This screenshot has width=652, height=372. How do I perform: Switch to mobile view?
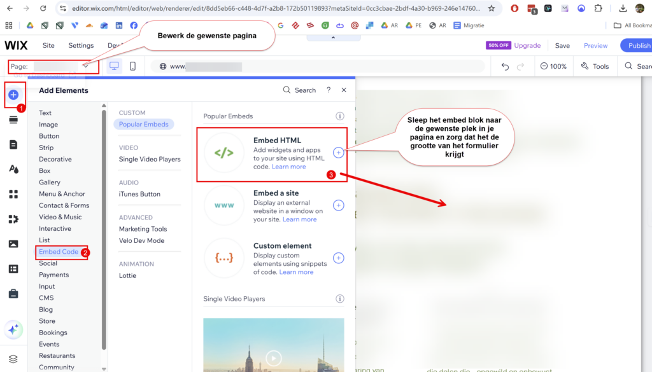pos(132,66)
